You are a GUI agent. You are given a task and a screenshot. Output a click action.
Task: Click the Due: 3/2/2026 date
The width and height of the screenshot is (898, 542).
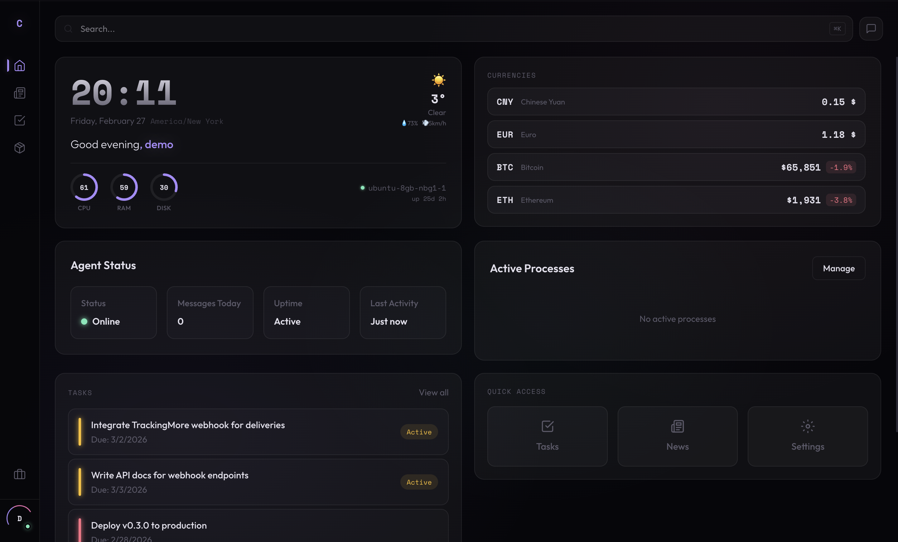pyautogui.click(x=119, y=440)
